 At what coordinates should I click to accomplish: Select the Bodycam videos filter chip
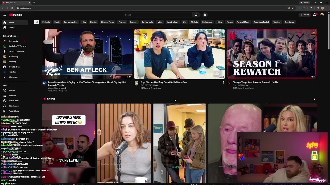(71, 22)
